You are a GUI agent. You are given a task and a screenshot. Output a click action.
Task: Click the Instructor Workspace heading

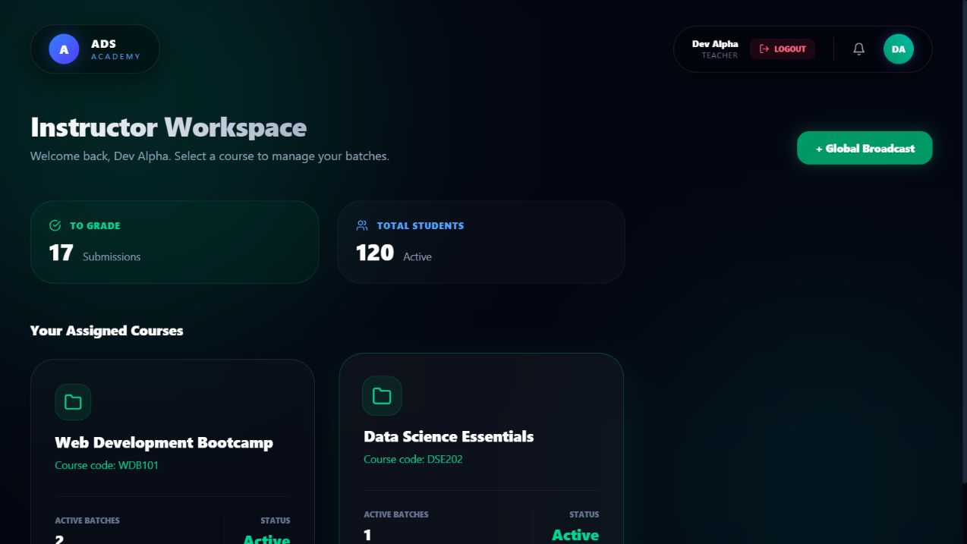169,127
